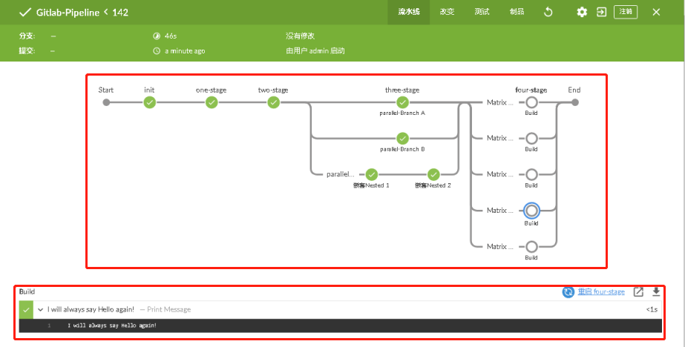Image resolution: width=685 pixels, height=347 pixels.
Task: Open the 流水线 pipeline tab
Action: (409, 12)
